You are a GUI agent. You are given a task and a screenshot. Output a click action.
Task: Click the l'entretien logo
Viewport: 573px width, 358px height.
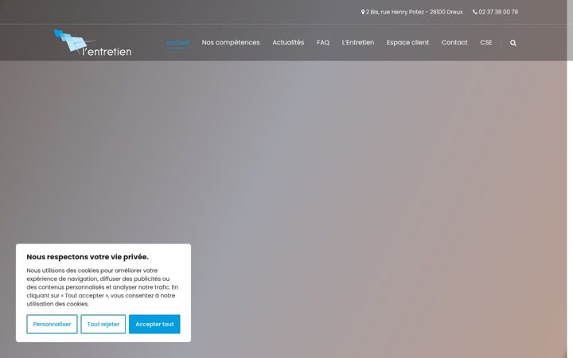92,43
